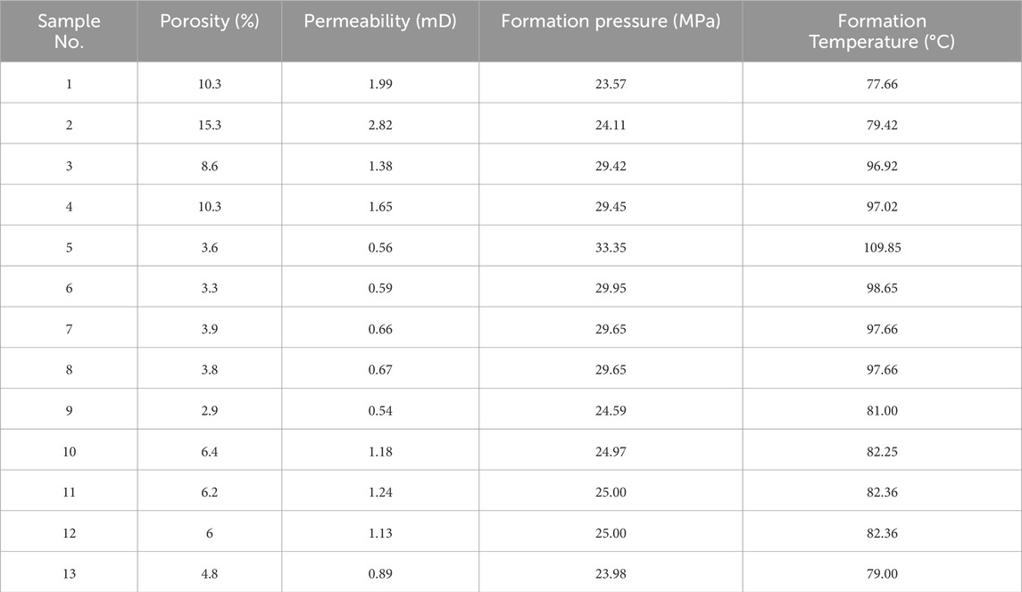Select the sample number 10 cell

(69, 453)
